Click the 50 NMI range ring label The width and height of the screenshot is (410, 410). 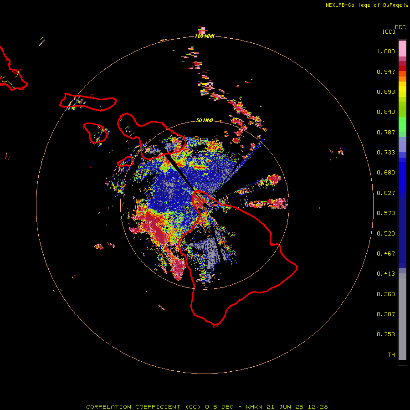[x=205, y=120]
